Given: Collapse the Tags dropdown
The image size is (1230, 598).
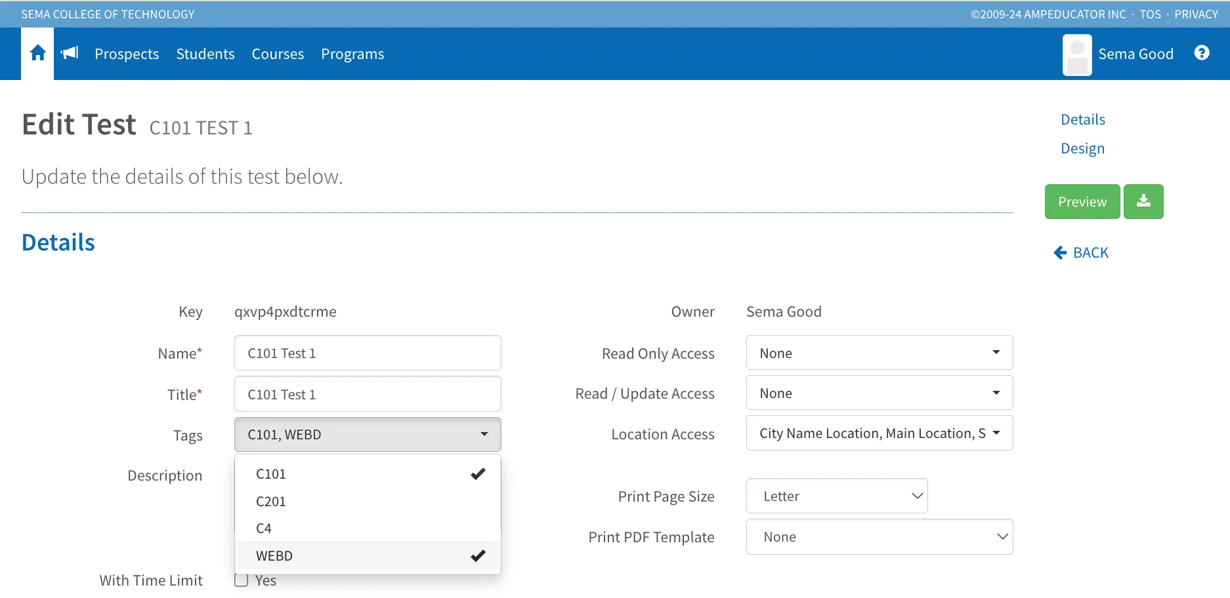Looking at the screenshot, I should coord(368,434).
